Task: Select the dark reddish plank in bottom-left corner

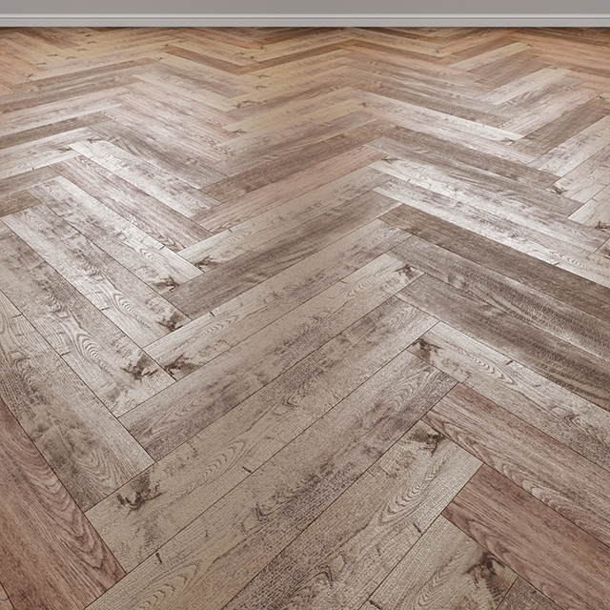Action: [x=38, y=534]
